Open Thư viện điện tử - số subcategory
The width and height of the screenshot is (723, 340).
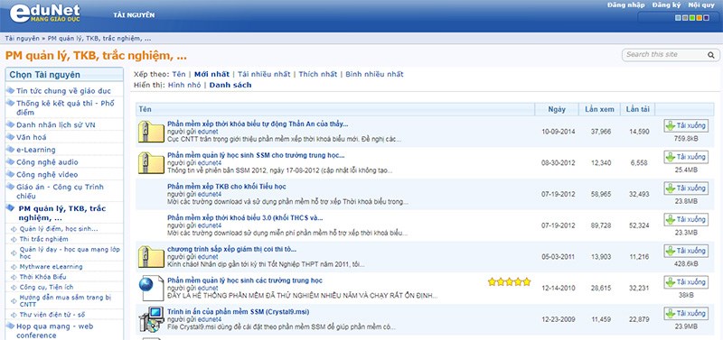pyautogui.click(x=52, y=315)
